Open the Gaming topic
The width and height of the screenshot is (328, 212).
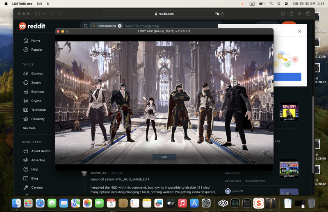36,74
